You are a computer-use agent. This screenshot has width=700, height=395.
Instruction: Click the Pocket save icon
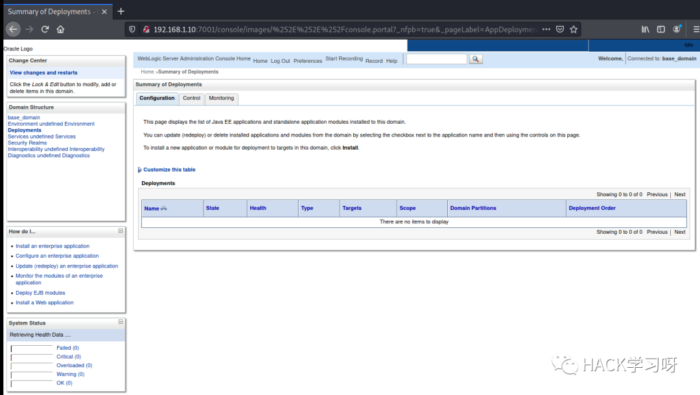(560, 29)
